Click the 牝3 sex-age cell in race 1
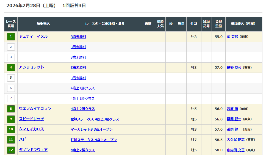Screen dimensions: 266x157 194,37
